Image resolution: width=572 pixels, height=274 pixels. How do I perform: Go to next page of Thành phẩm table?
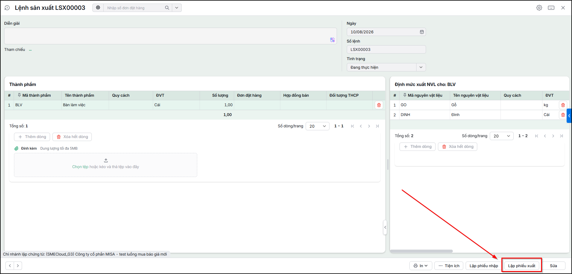(369, 126)
